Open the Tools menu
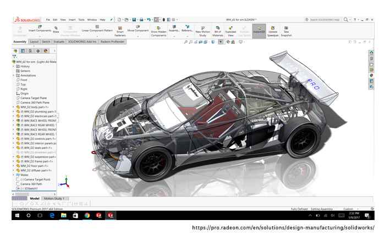 click(81, 20)
